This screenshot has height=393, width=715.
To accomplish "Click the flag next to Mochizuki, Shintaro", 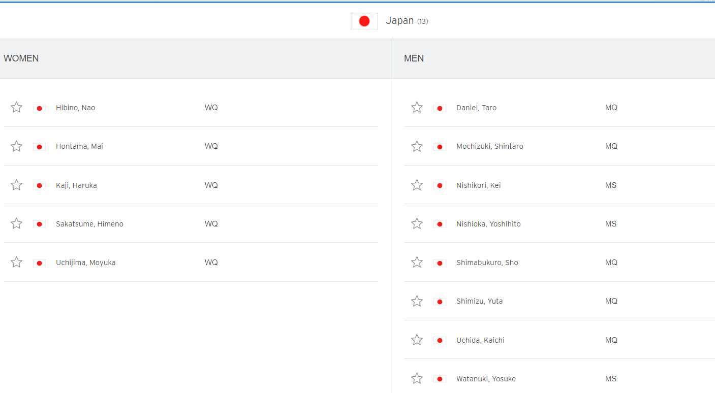I will click(440, 147).
